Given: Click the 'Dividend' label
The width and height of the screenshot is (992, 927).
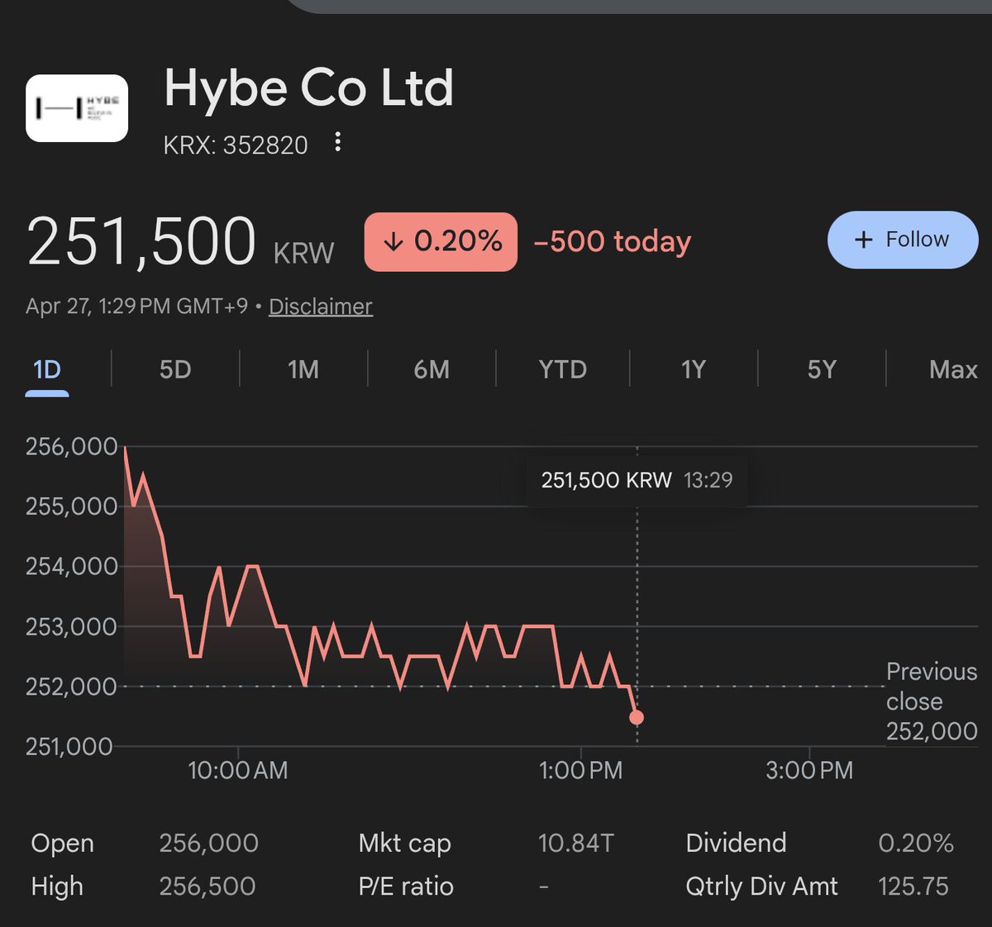Looking at the screenshot, I should click(x=736, y=844).
